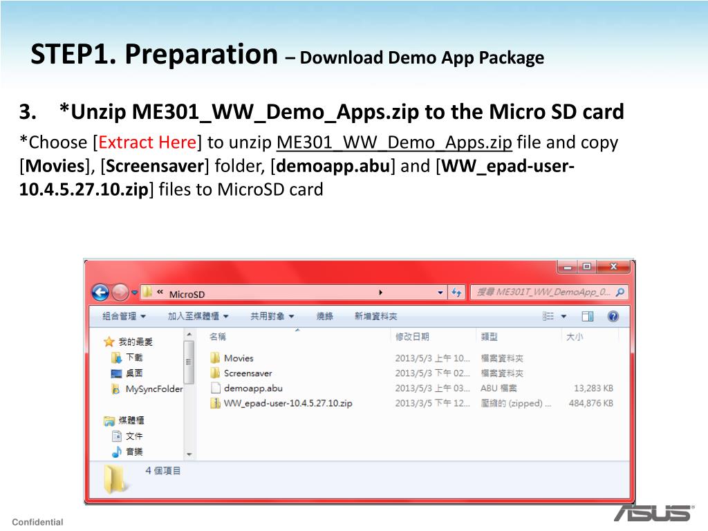
Task: Click the 13,283 KB size cell
Action: [x=593, y=388]
